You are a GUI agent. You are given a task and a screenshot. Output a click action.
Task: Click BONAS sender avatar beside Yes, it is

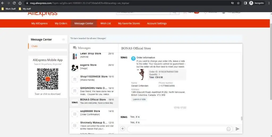[x=124, y=117]
